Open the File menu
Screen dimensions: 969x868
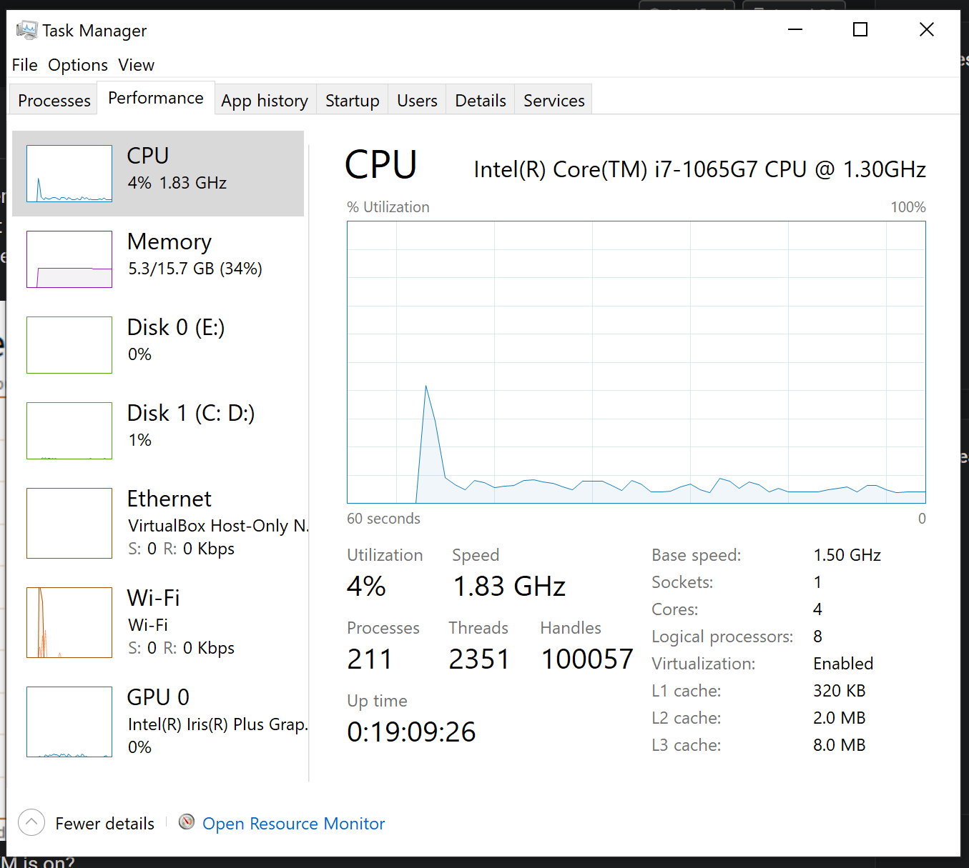tap(24, 65)
